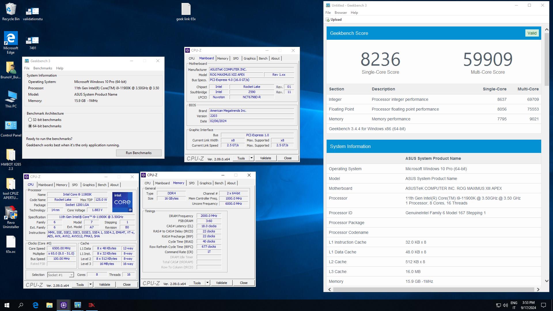
Task: Open Edge from the taskbar
Action: pyautogui.click(x=35, y=305)
